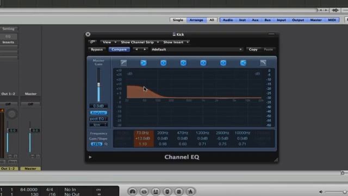The image size is (348, 196).
Task: Open the View dropdown menu
Action: pos(109,42)
